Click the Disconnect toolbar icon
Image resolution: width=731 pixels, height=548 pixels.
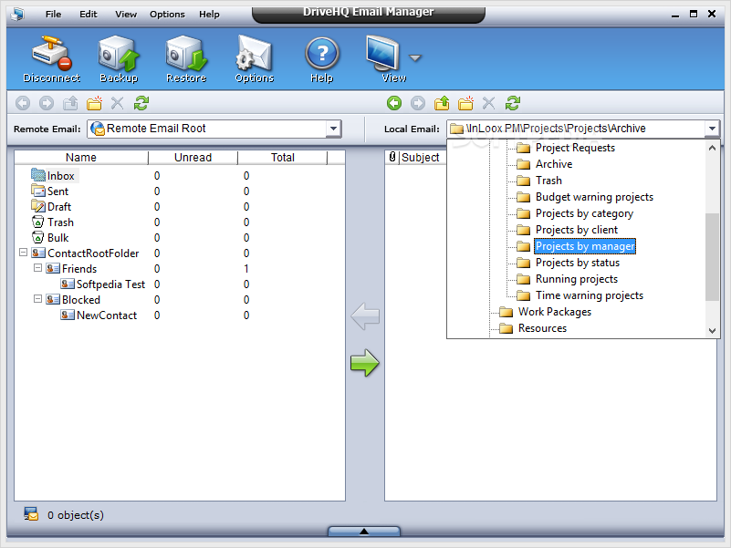51,58
